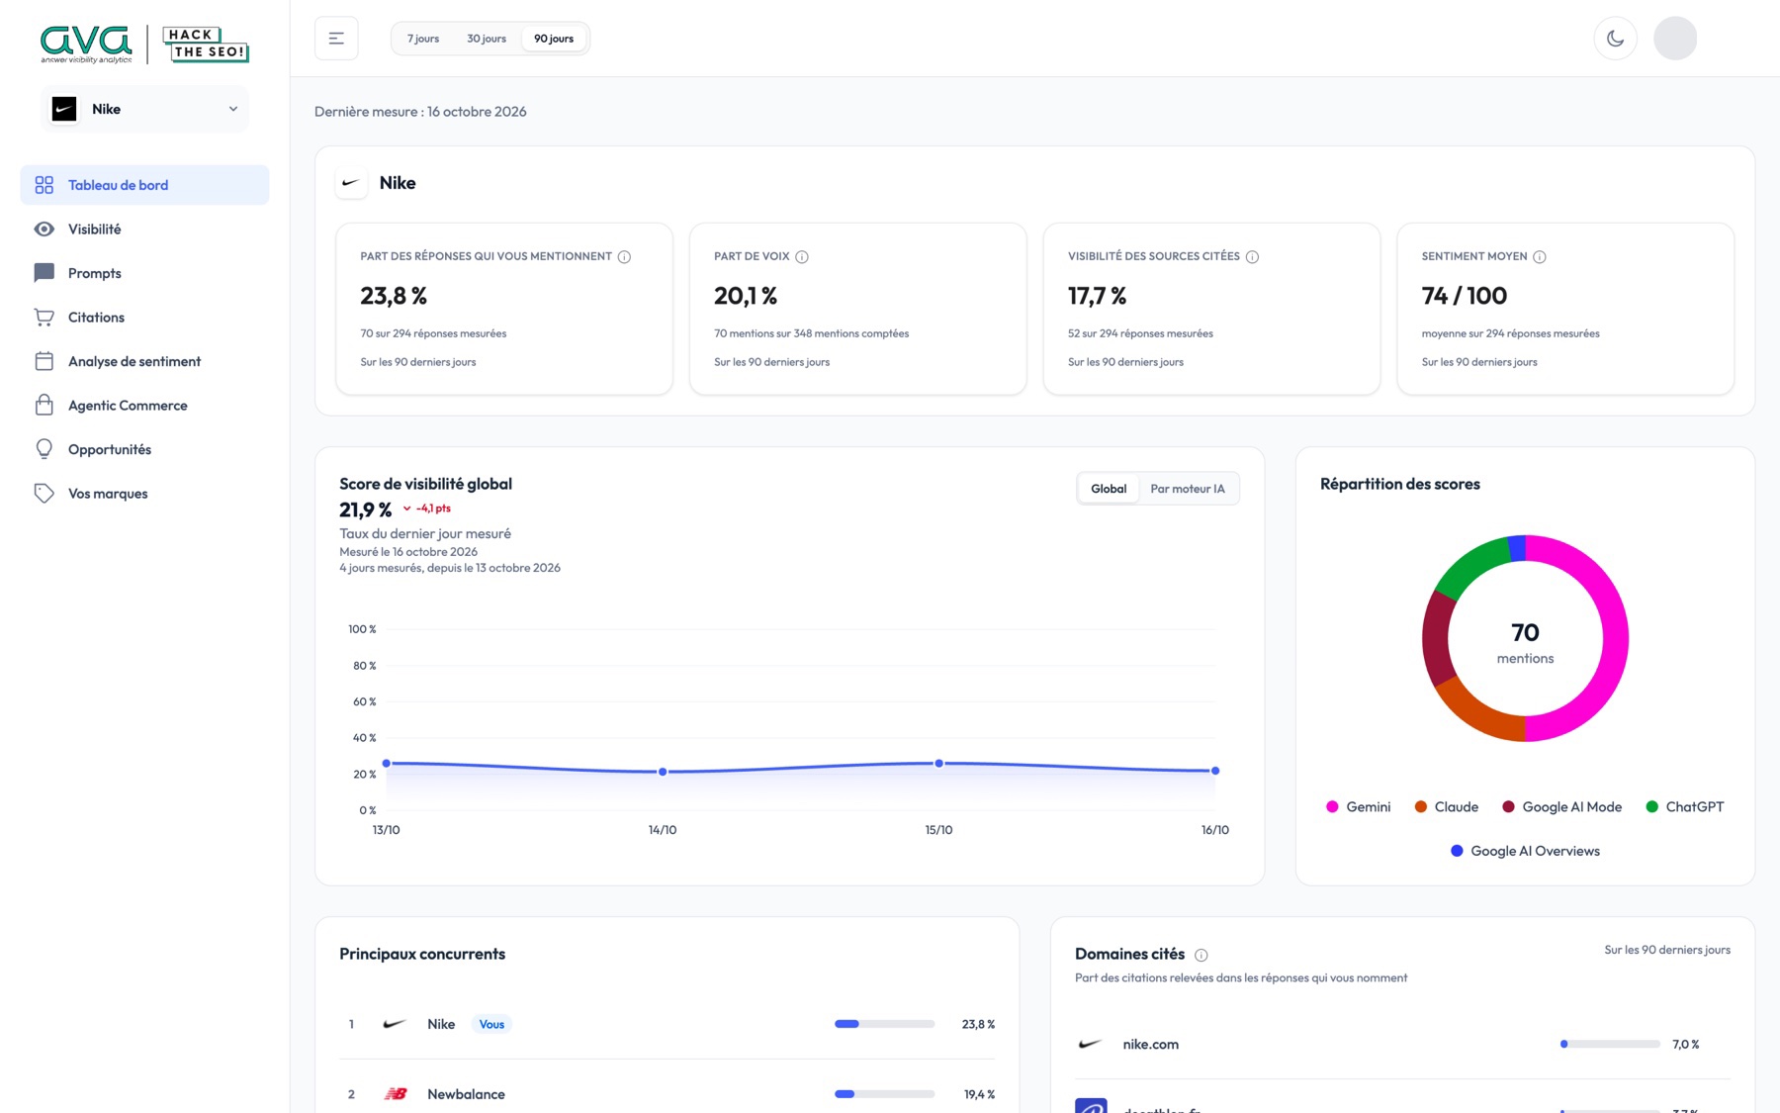Viewport: 1780px width, 1113px height.
Task: Navigate to Citations
Action: (x=144, y=318)
